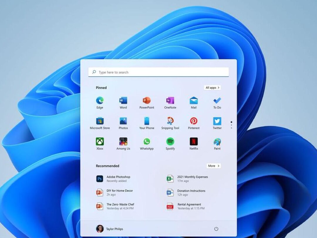317x238 pixels.
Task: Open the Paint app icon
Action: click(217, 142)
